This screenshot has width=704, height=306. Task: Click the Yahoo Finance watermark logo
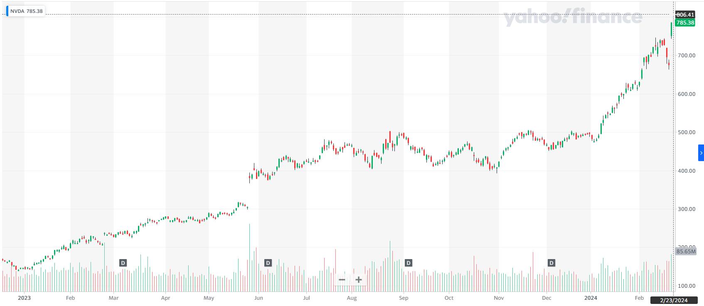pos(573,17)
